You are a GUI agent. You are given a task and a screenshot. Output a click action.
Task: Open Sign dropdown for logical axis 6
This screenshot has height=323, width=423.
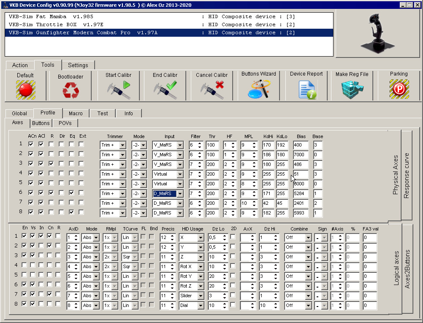pyautogui.click(x=324, y=286)
